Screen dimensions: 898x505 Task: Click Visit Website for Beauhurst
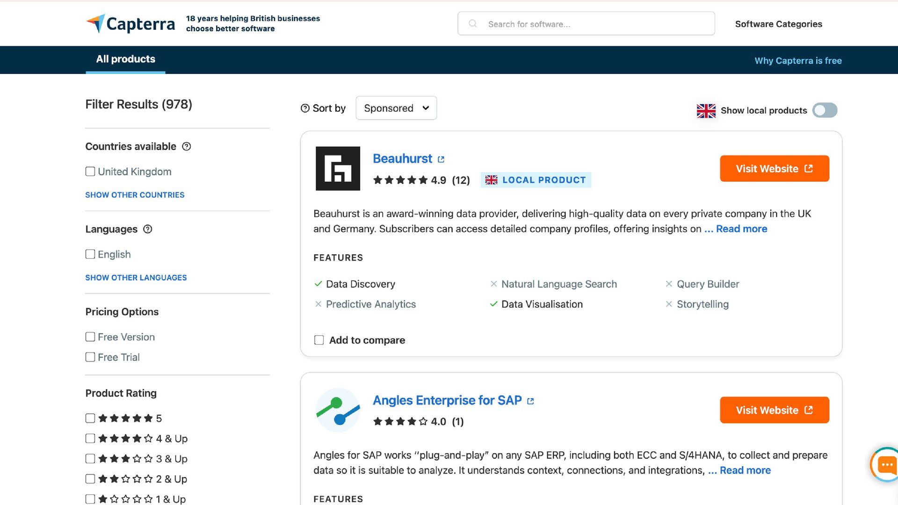click(x=774, y=169)
